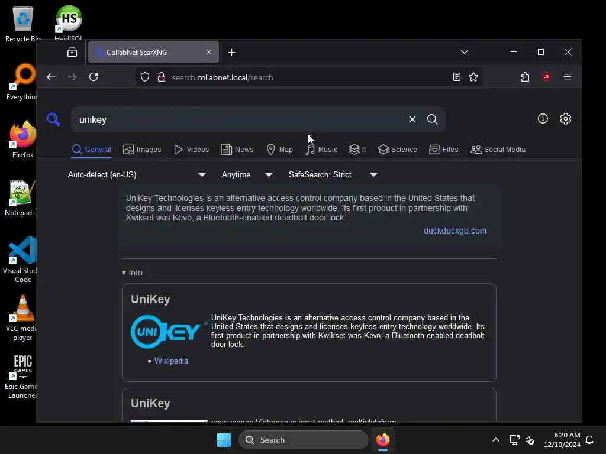Open the Wikipedia link for UniKey
The image size is (606, 454).
(x=171, y=361)
